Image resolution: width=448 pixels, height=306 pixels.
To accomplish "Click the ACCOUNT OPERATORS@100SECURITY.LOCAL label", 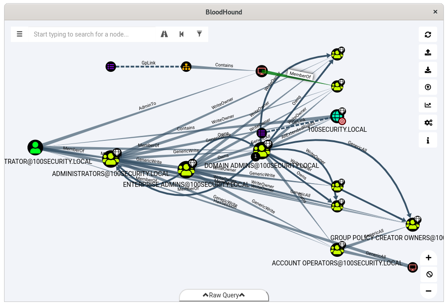I will [337, 263].
